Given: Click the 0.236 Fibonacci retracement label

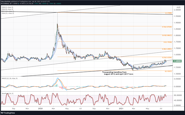Looking at the screenshot, I should [x=167, y=58].
